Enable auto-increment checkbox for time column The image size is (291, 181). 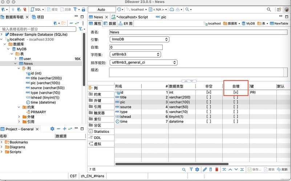(236, 122)
